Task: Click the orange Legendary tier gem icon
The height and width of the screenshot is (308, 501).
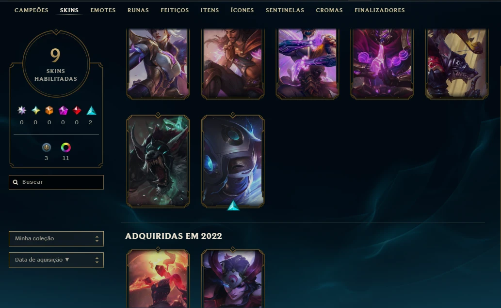Action: [x=49, y=111]
